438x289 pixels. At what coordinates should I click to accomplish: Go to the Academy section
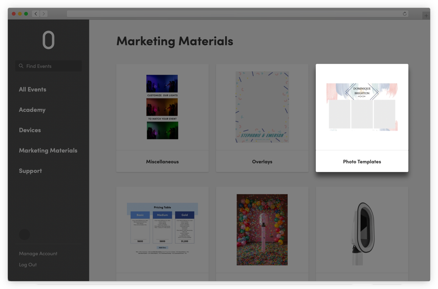click(x=32, y=110)
